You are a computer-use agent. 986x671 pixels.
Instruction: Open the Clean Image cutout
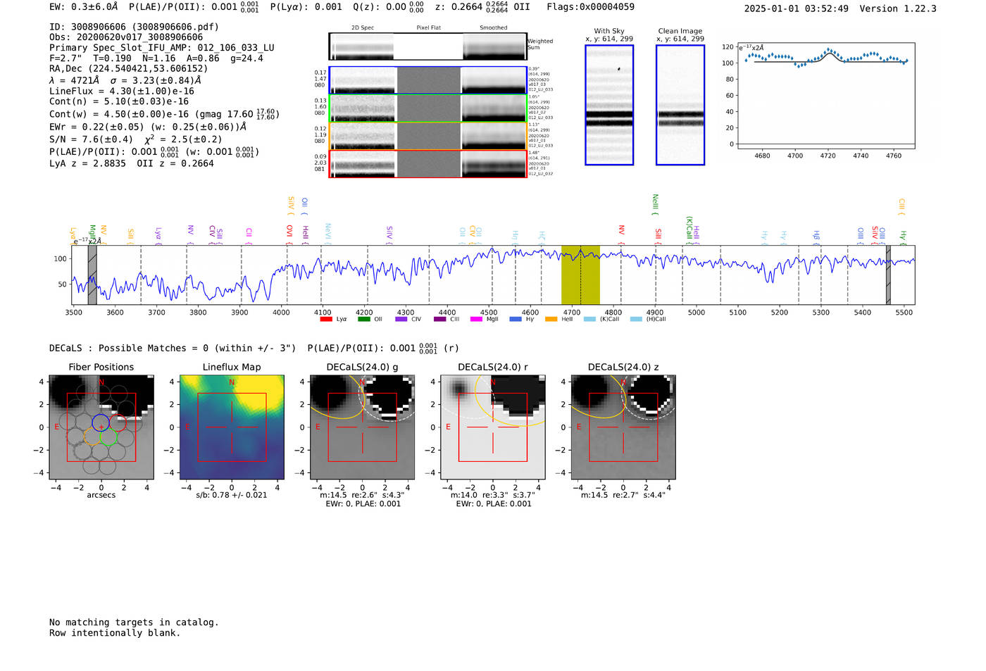pyautogui.click(x=680, y=105)
